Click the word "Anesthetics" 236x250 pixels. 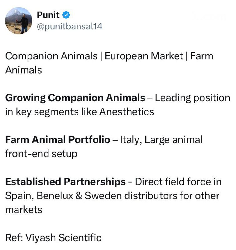click(x=127, y=112)
